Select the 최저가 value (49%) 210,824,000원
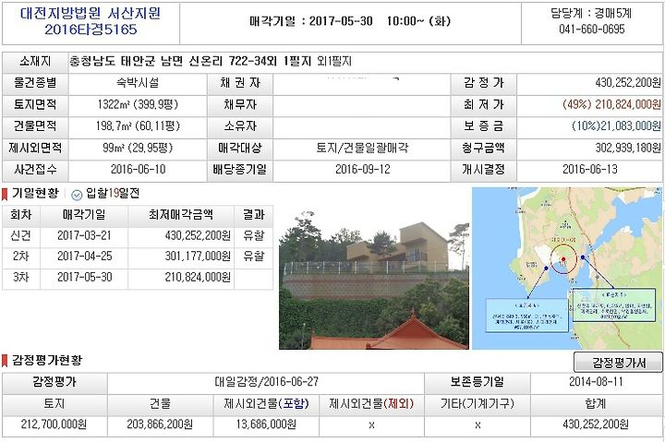The width and height of the screenshot is (665, 442). point(611,104)
